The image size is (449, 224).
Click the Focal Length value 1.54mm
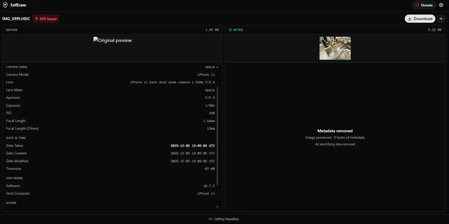tap(209, 121)
